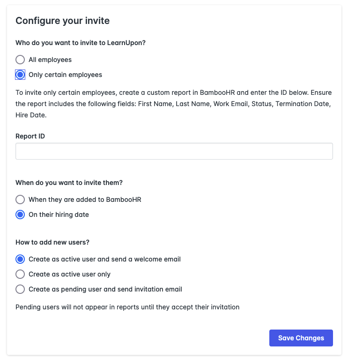Viewport: 348px width, 361px height.
Task: Select When they are added to BambooHR
Action: pos(20,200)
